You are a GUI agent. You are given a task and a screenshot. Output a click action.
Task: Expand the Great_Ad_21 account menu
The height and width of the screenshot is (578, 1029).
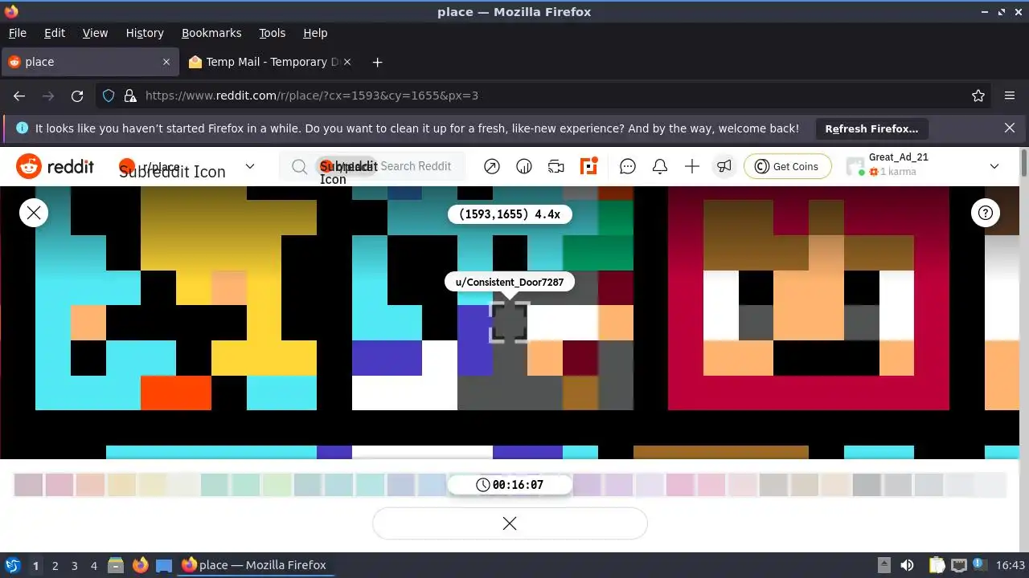point(994,166)
